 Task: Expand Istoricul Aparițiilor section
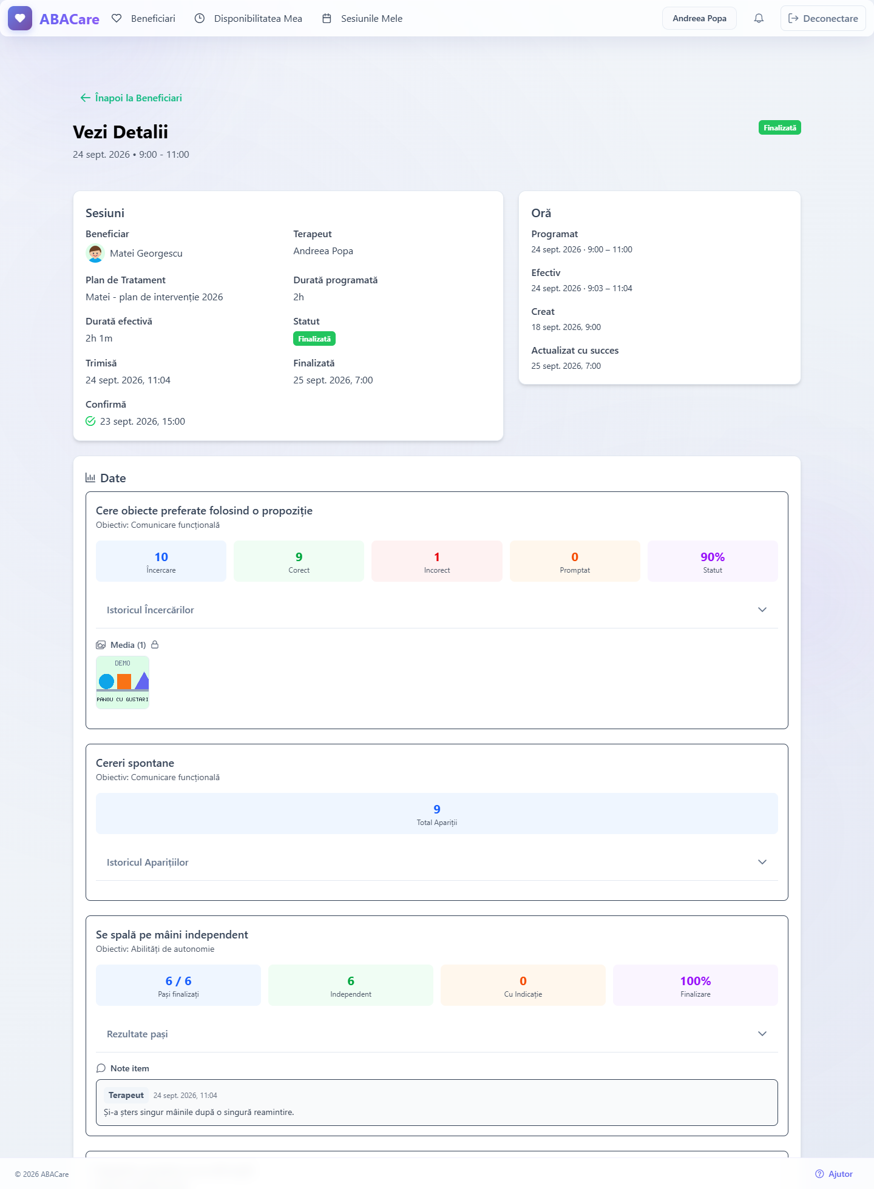point(437,862)
